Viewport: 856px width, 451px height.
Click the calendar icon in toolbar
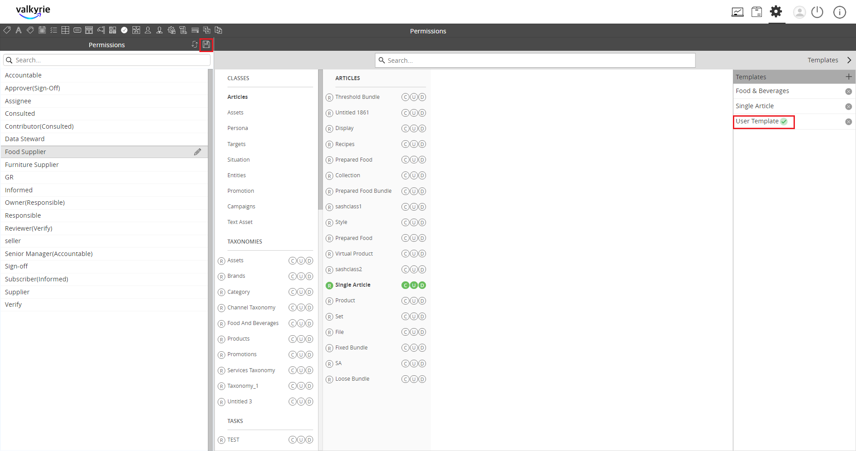[42, 30]
